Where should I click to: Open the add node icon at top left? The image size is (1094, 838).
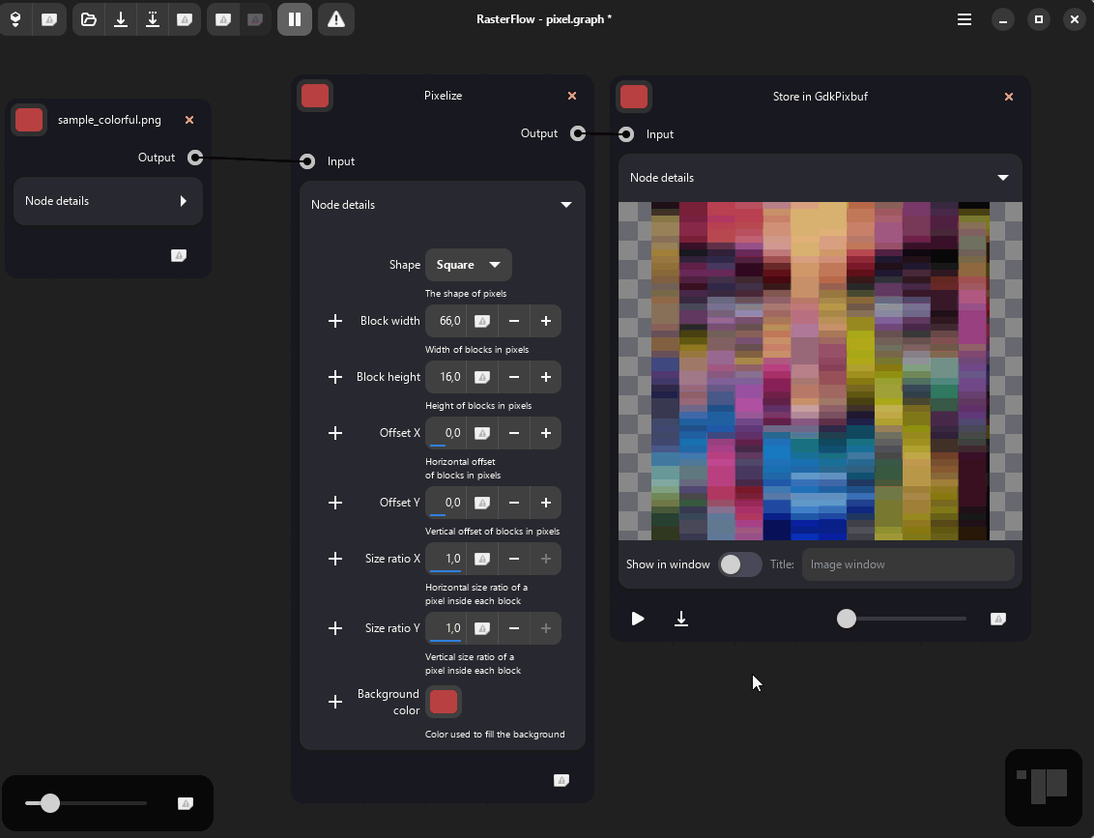[x=15, y=19]
